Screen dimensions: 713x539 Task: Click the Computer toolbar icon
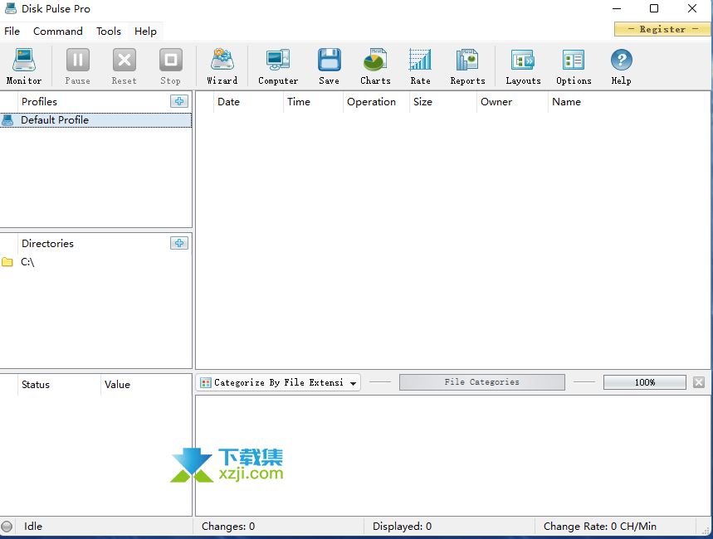coord(277,66)
